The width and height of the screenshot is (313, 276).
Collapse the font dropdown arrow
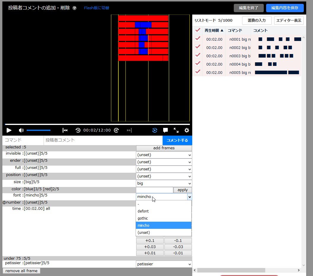tap(190, 197)
